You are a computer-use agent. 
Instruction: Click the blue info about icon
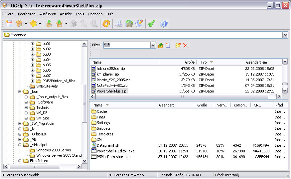pyautogui.click(x=164, y=24)
